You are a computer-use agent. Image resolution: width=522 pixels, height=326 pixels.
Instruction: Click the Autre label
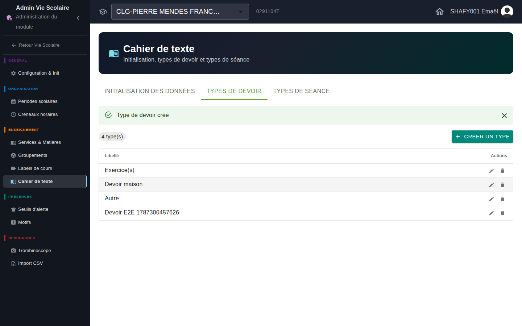(x=112, y=198)
